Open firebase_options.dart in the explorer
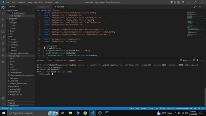The image size is (206, 116). point(19,53)
